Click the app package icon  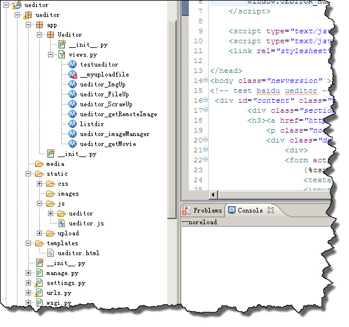click(39, 25)
